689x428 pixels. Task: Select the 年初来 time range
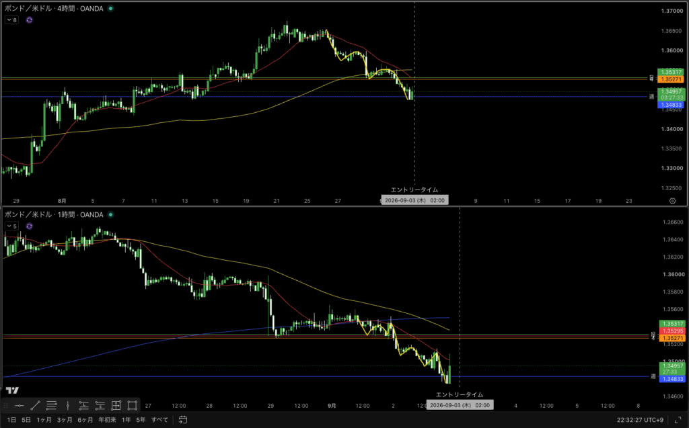[107, 420]
